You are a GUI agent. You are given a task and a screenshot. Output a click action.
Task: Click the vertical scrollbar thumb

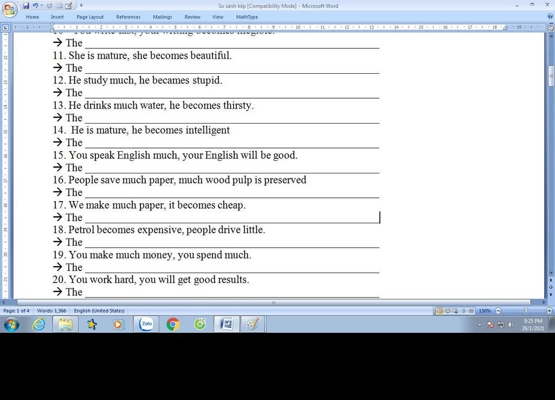pos(551,75)
